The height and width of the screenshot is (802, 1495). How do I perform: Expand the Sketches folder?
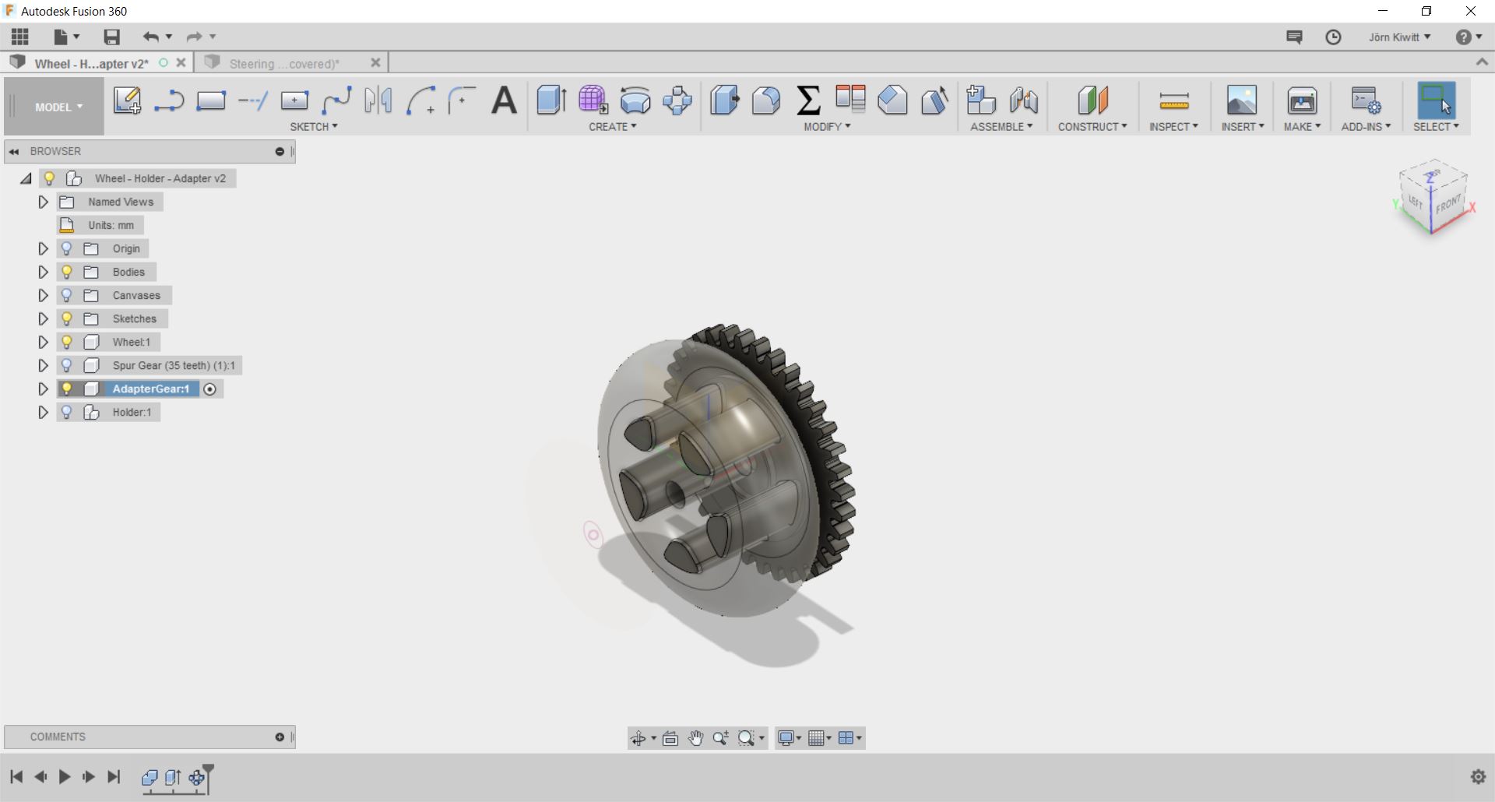pos(44,318)
